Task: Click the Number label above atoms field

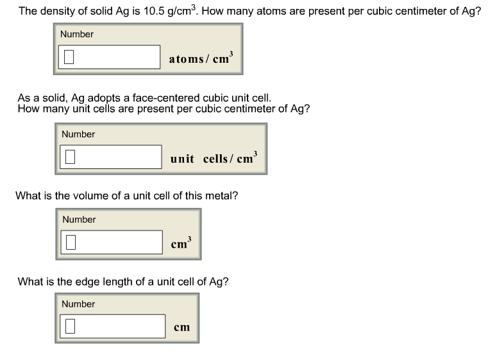Action: (77, 34)
